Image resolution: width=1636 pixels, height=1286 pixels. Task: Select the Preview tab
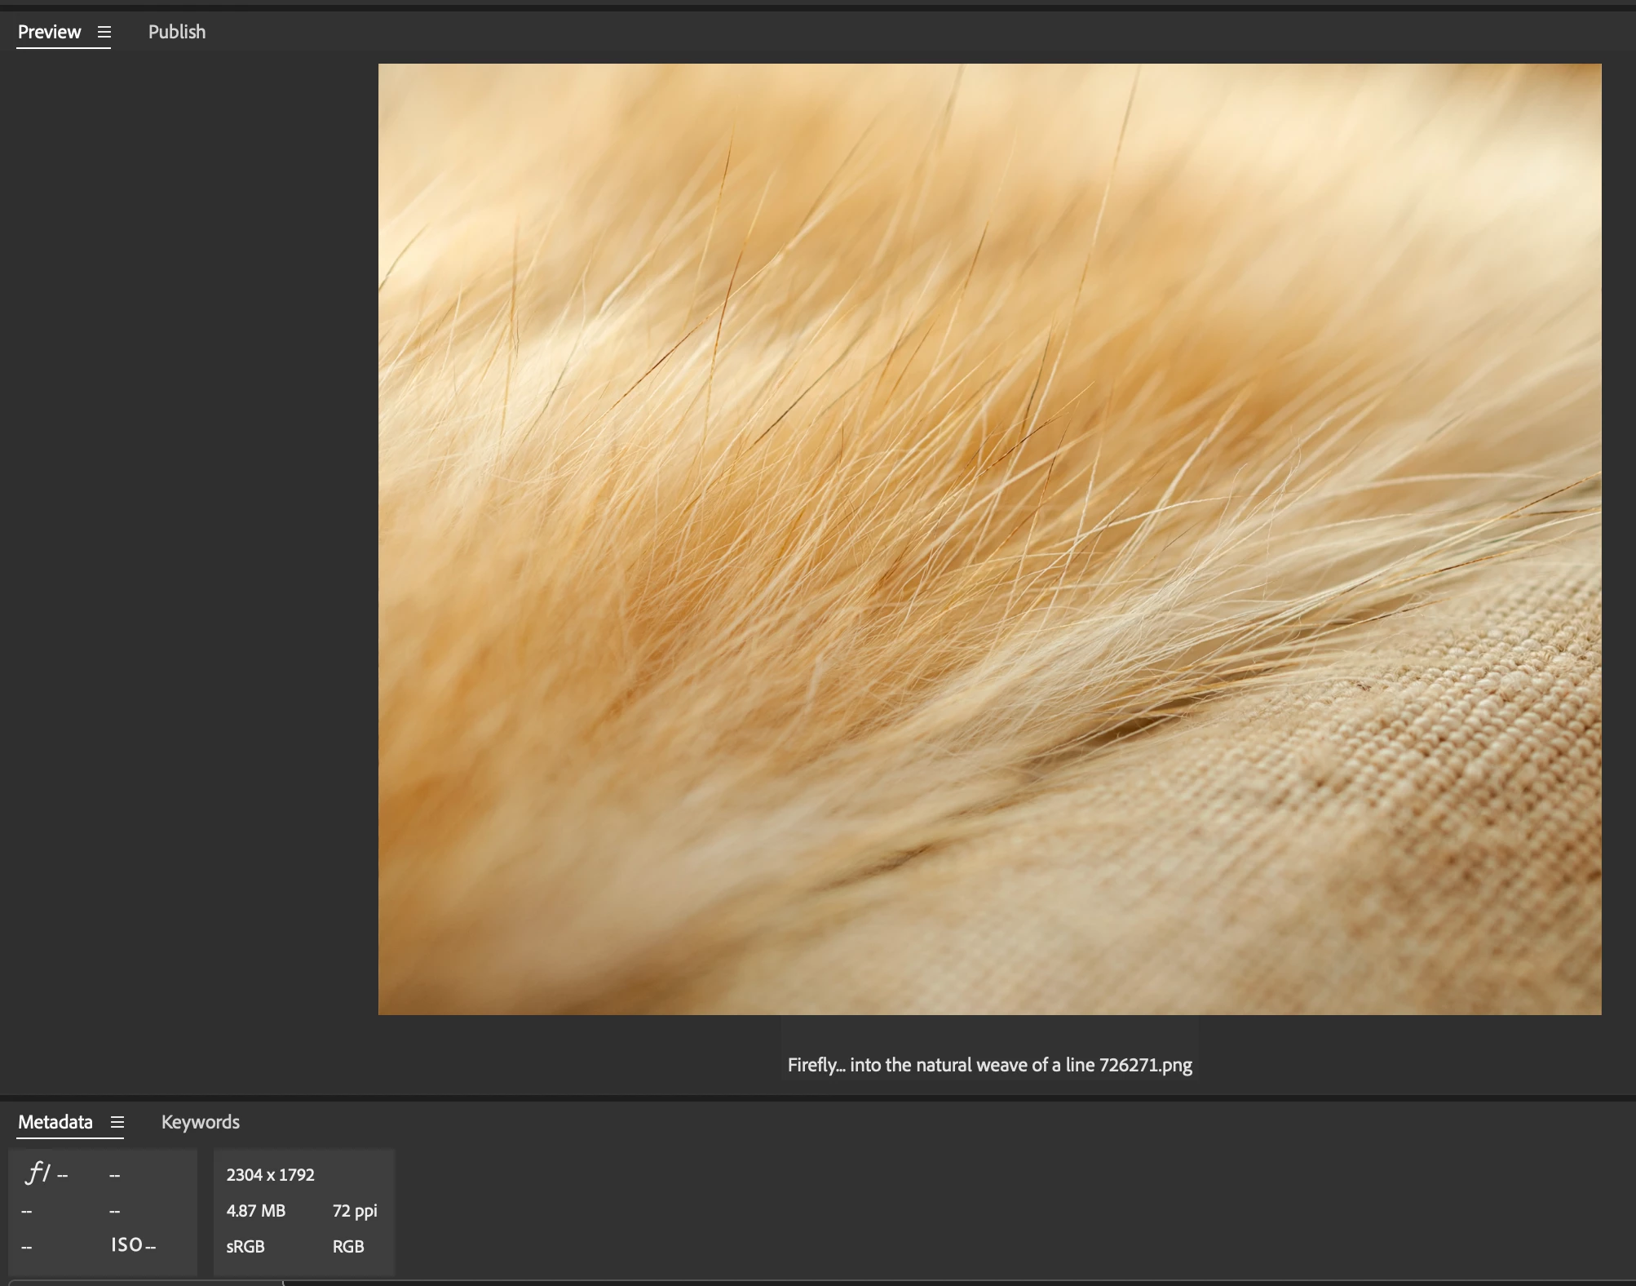pyautogui.click(x=50, y=32)
